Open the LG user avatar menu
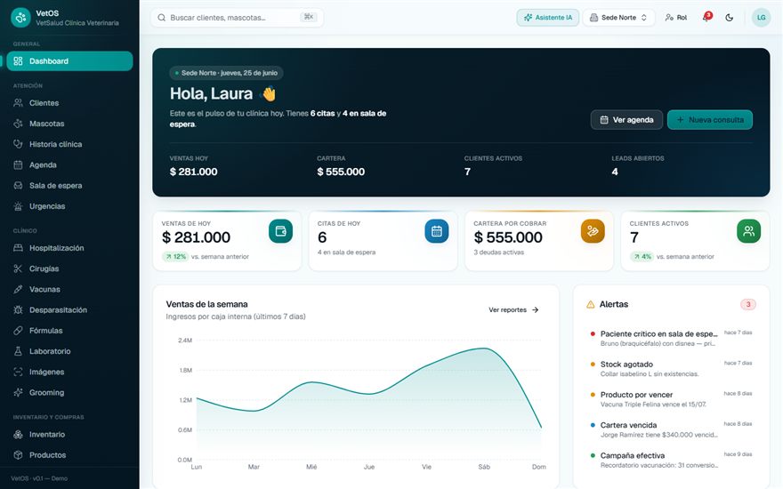 [x=761, y=18]
